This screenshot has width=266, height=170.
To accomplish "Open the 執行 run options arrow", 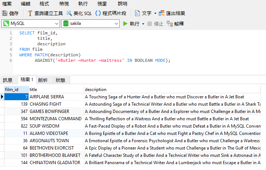I will tap(143, 24).
